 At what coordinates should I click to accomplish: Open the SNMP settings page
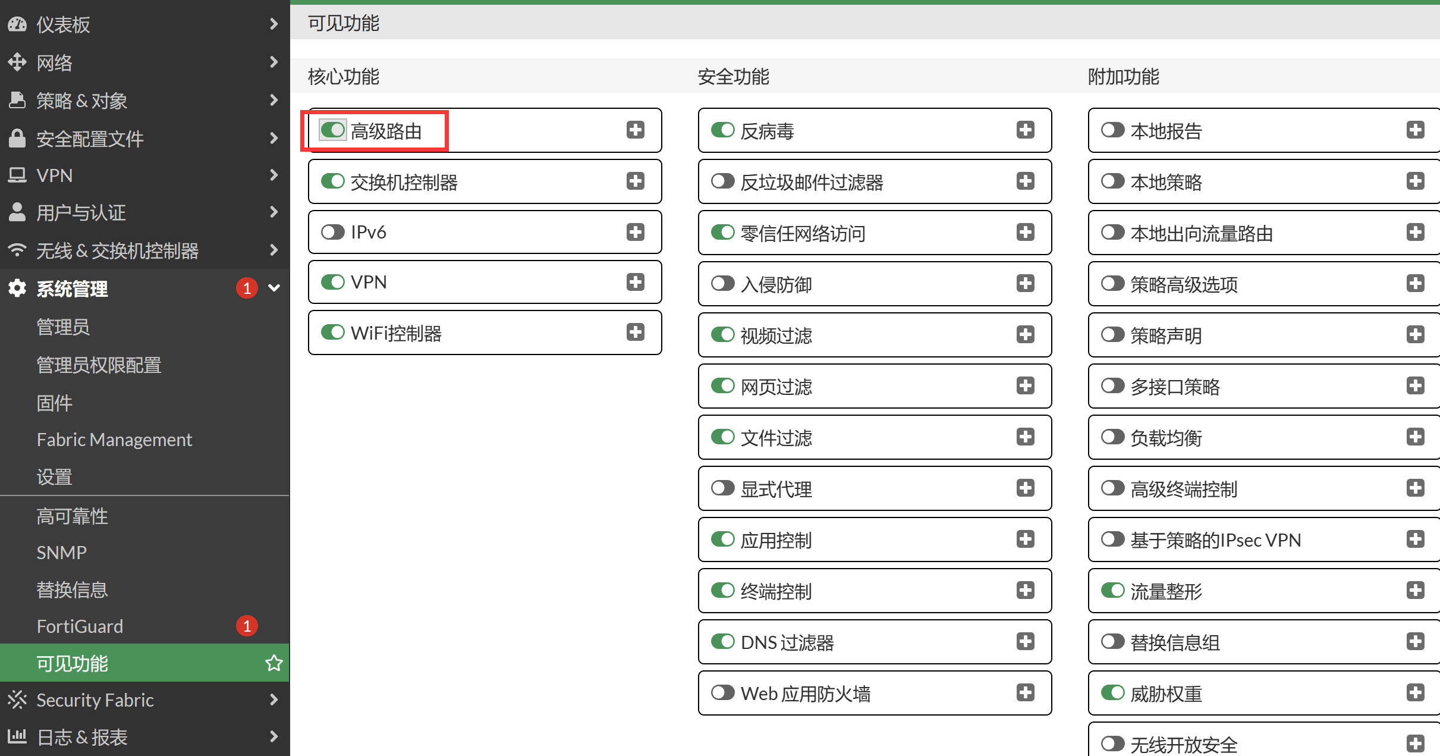(x=61, y=553)
